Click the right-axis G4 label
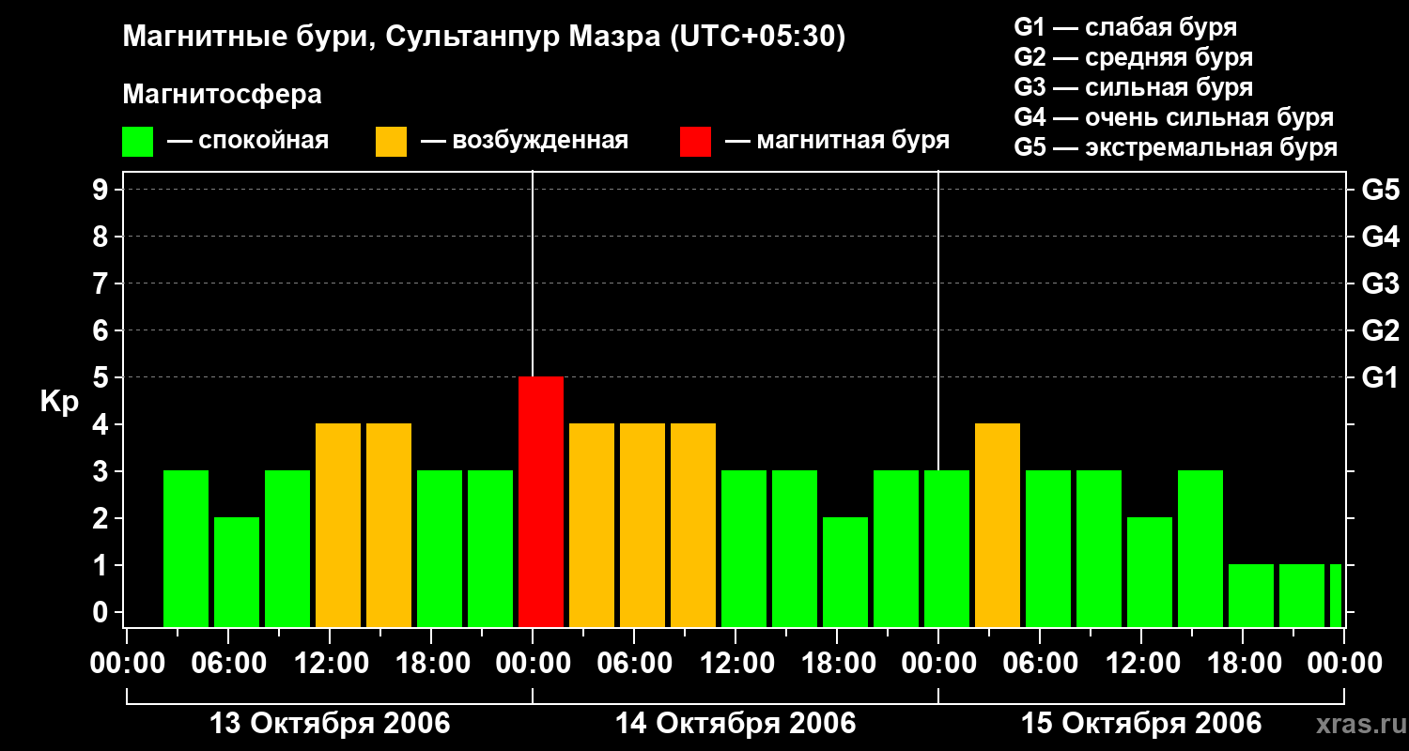Screen dimensions: 1409x751 pyautogui.click(x=1381, y=238)
